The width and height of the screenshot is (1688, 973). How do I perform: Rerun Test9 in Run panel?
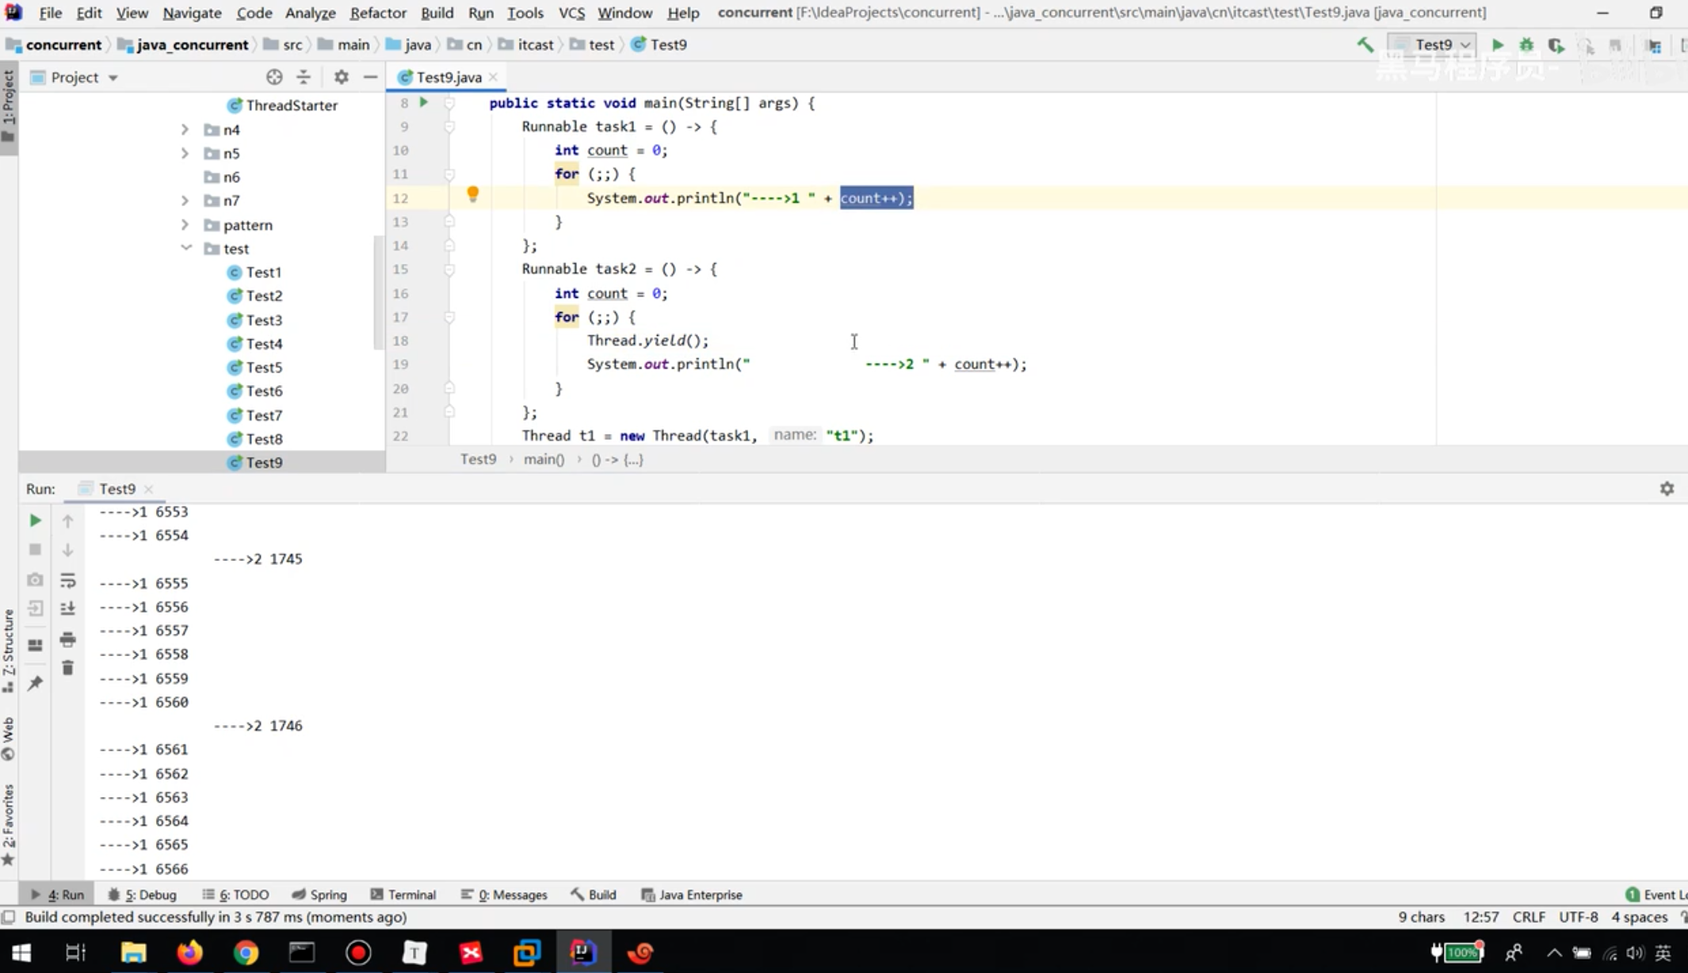pyautogui.click(x=35, y=521)
